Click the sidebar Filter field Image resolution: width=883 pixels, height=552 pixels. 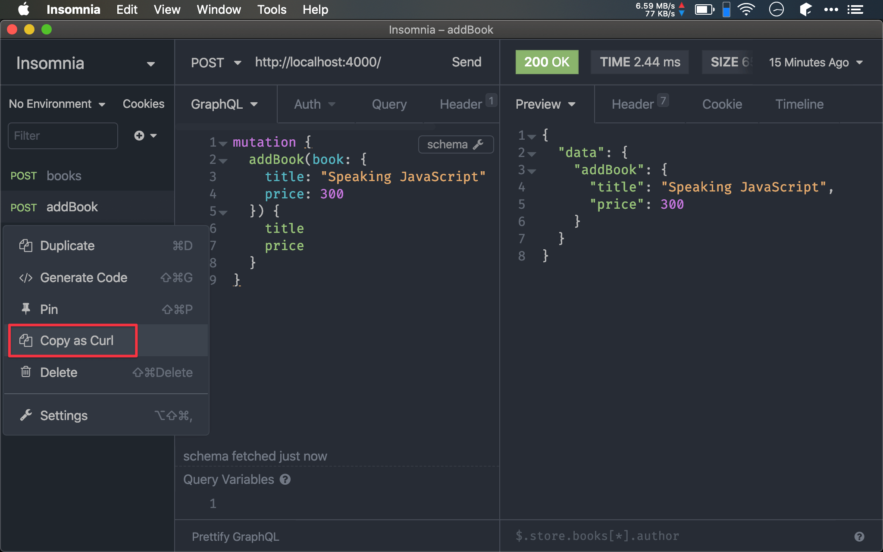point(63,136)
